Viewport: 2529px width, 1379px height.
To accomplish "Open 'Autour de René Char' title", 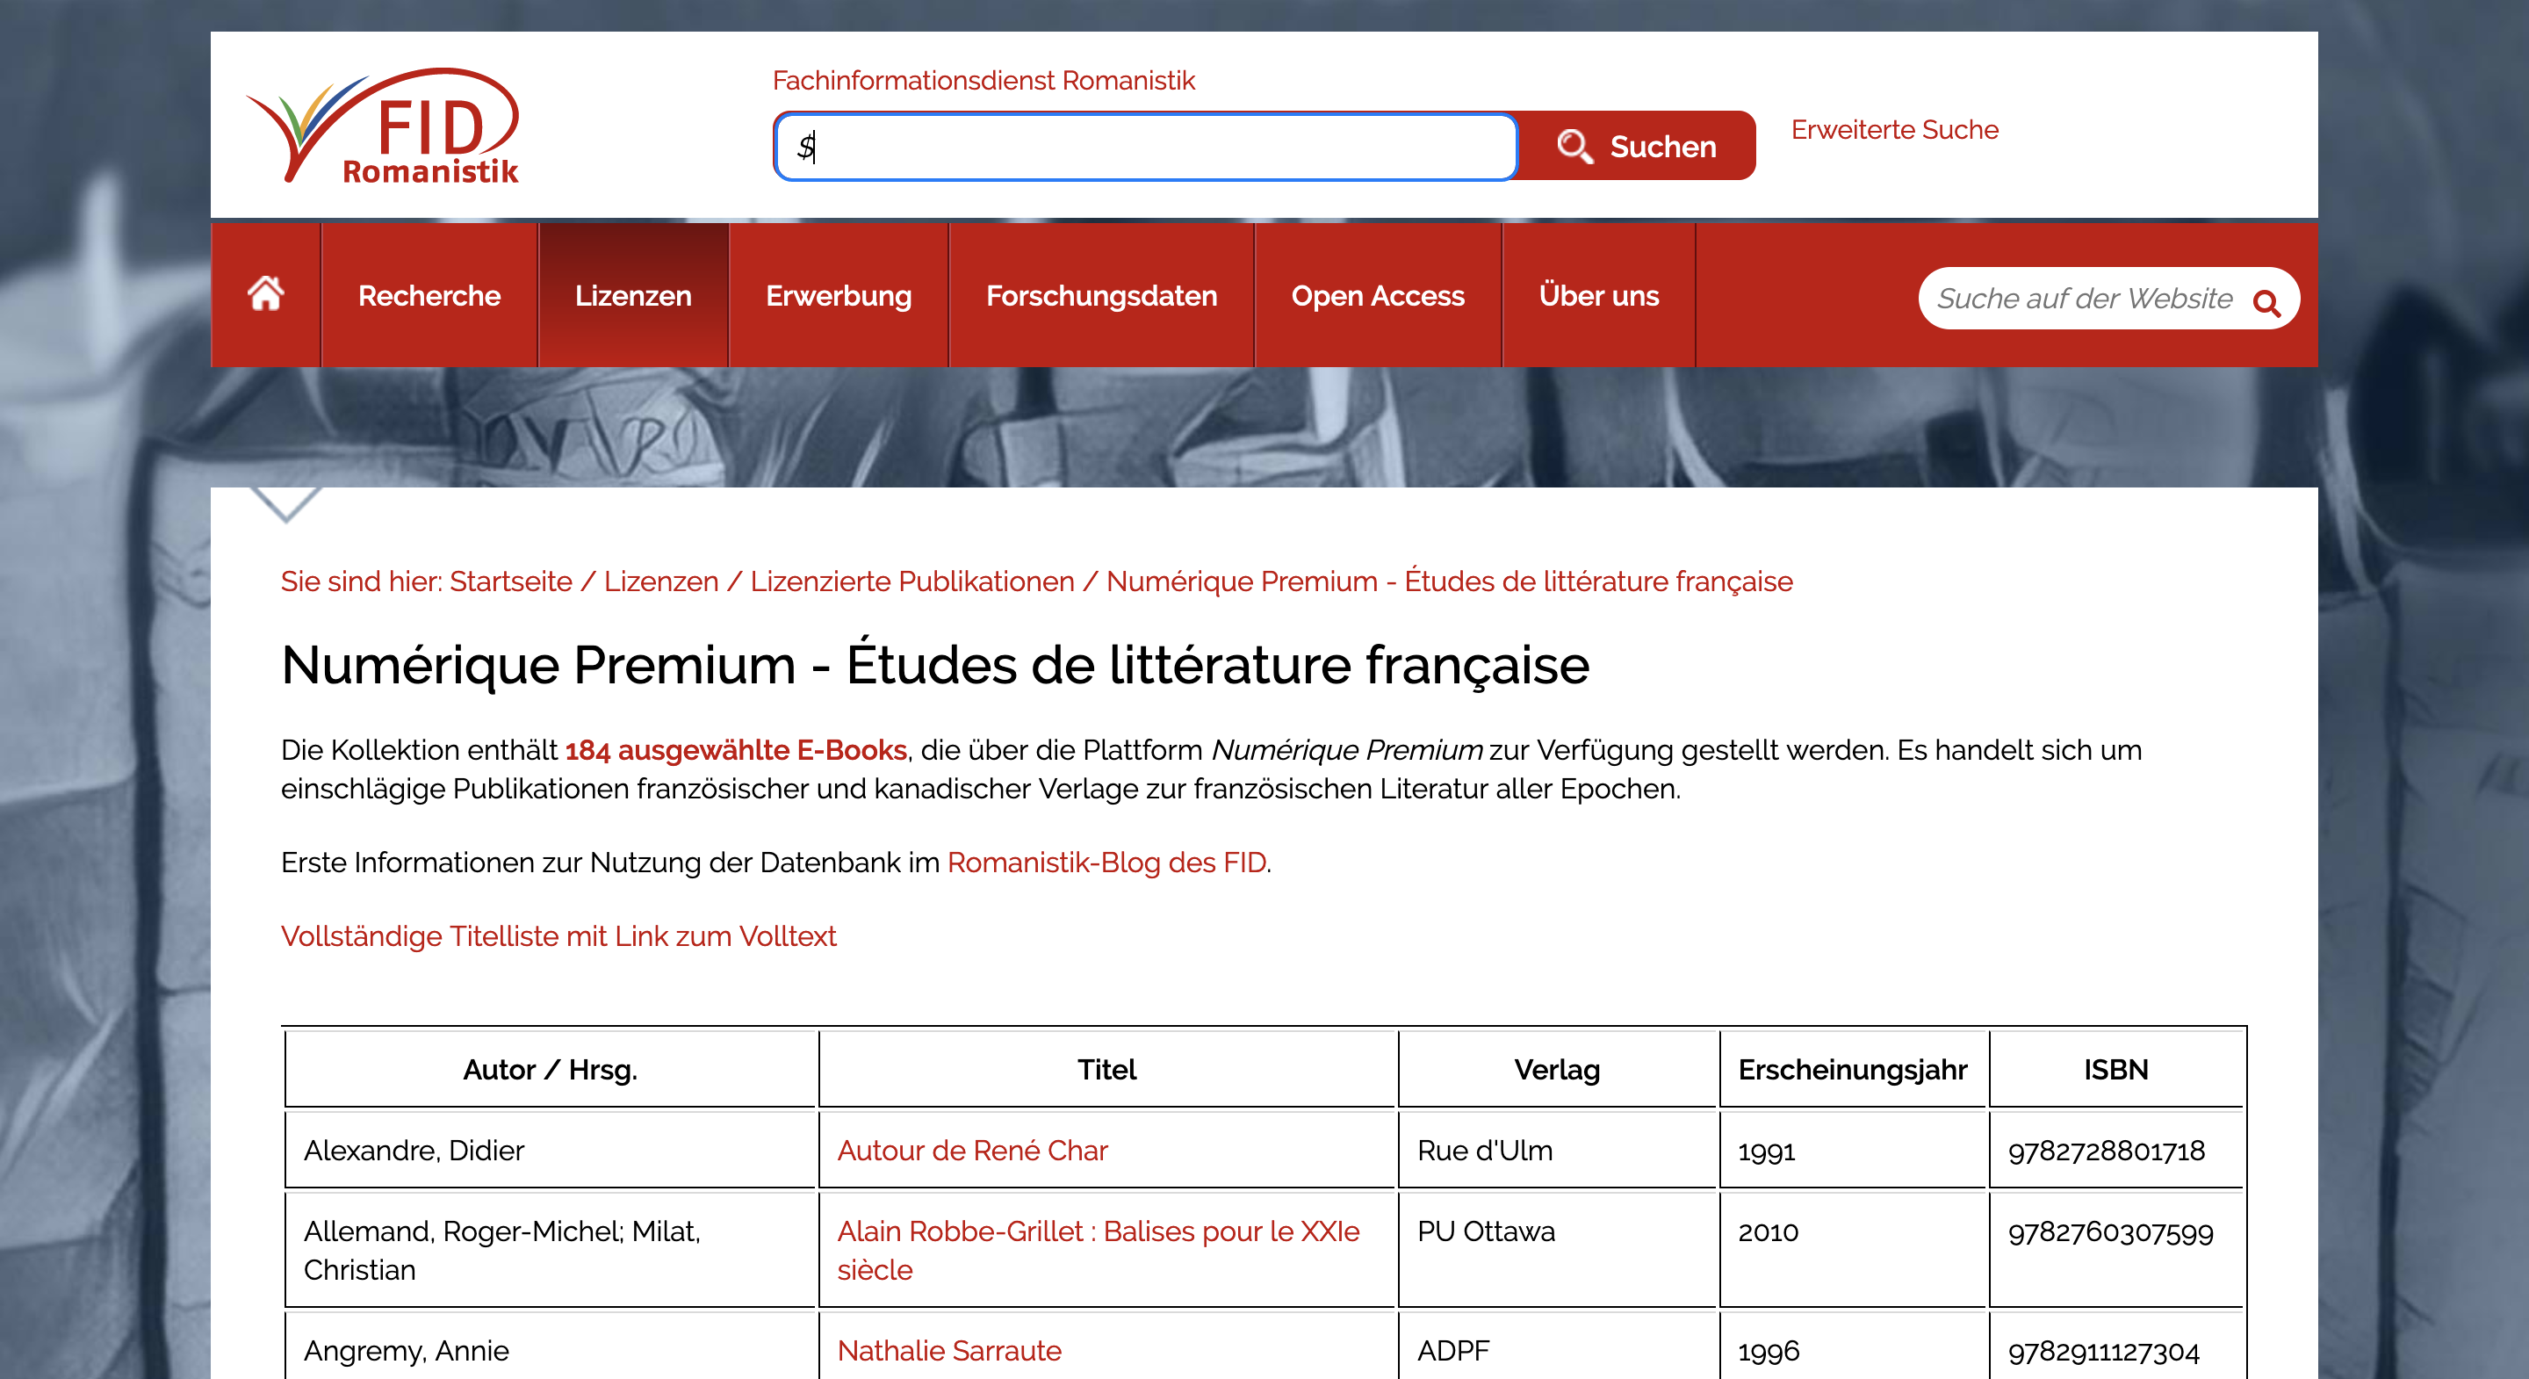I will [972, 1150].
